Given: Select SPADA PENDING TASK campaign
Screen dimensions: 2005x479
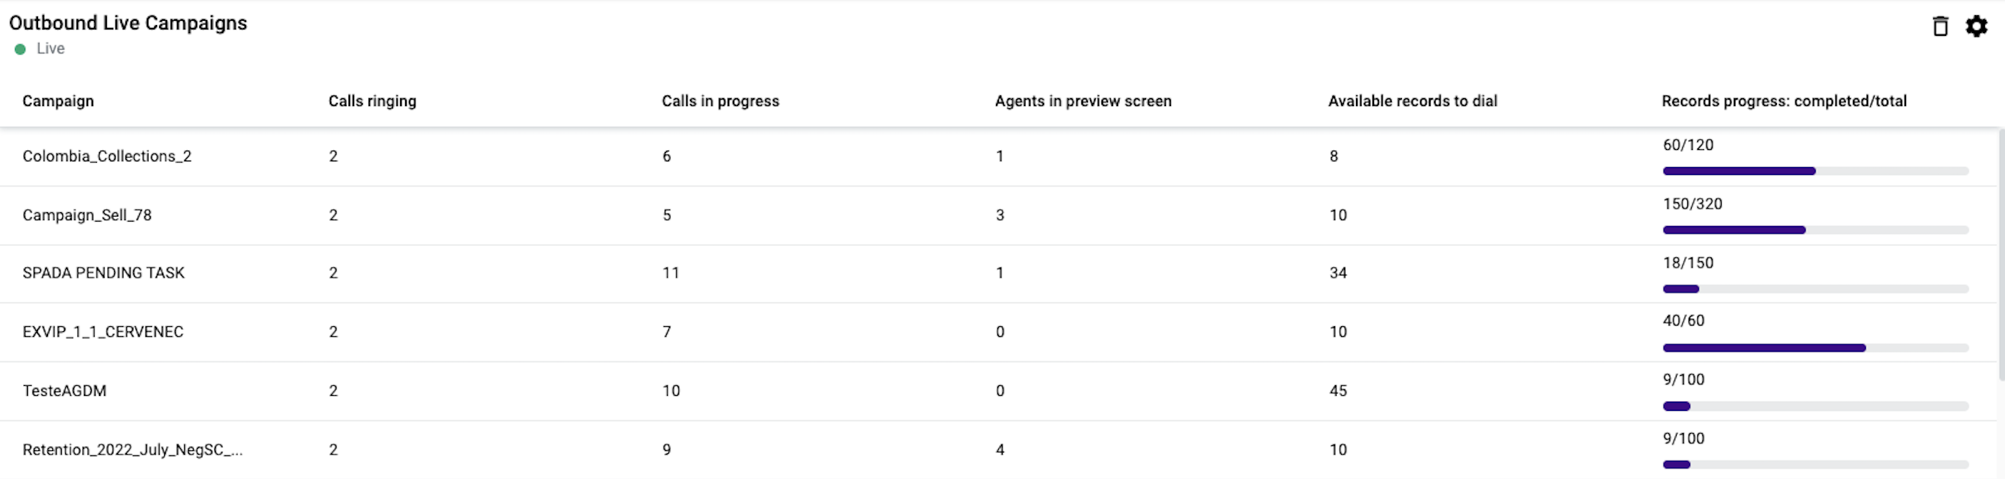Looking at the screenshot, I should pyautogui.click(x=103, y=273).
